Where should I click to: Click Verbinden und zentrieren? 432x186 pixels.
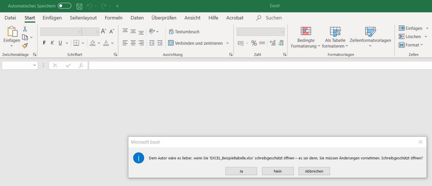coord(195,43)
